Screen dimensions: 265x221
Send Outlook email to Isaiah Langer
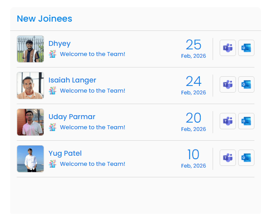[x=246, y=84]
